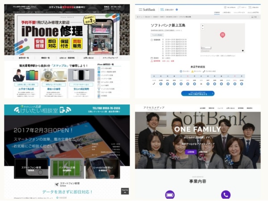268x201 pixels.
Task: Open the '修理内容一覧' nav menu item
Action: point(24,58)
